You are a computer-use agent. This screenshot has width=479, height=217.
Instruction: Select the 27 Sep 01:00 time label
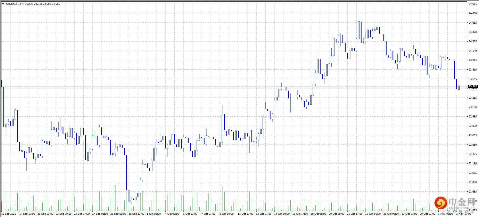click(100, 214)
